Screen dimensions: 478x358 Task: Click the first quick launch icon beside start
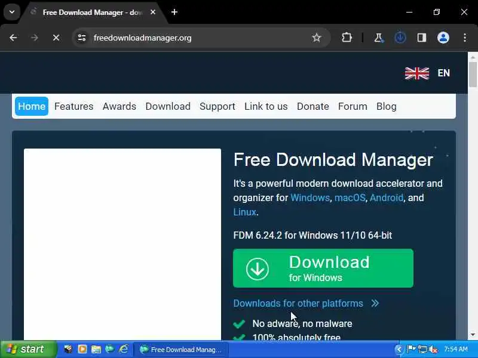pyautogui.click(x=68, y=349)
